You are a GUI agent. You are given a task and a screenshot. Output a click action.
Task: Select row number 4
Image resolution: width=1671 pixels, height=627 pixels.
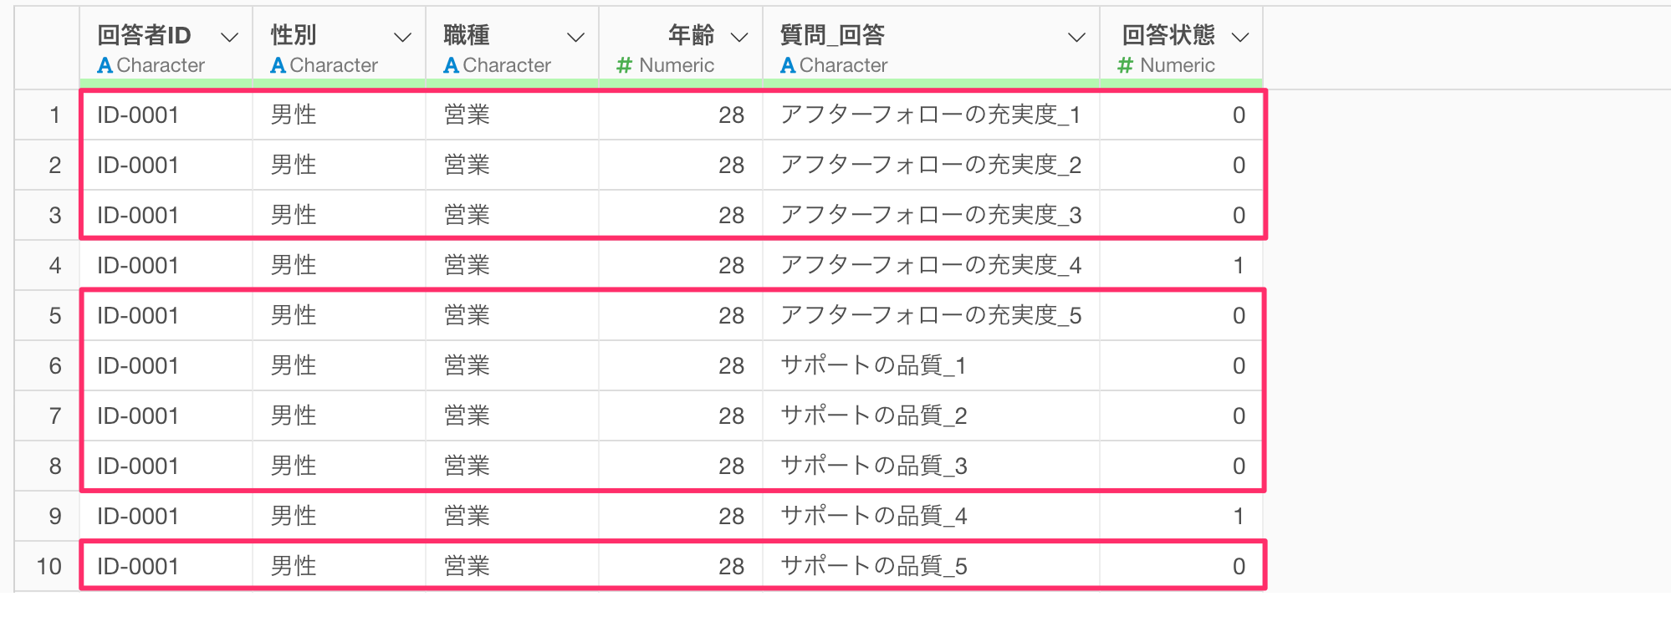(x=55, y=266)
